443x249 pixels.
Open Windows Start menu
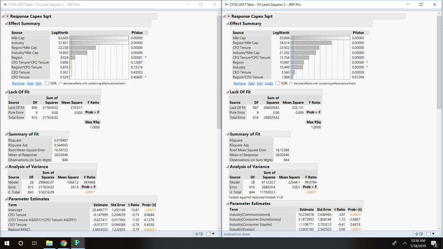click(x=7, y=243)
